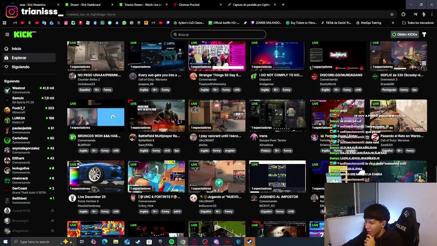
Task: Expand the bookmarks overflow chevron
Action: click(393, 23)
